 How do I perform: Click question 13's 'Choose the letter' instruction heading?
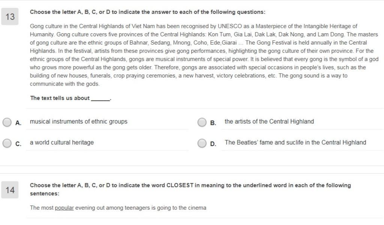click(x=147, y=12)
